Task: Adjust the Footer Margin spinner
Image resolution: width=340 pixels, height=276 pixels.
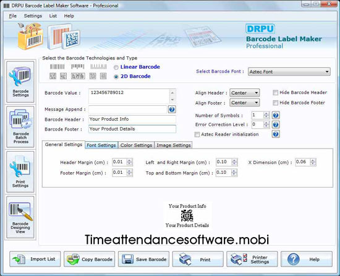Action: [x=129, y=173]
